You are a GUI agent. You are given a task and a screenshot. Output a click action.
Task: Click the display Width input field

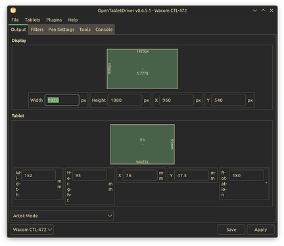tap(62, 100)
